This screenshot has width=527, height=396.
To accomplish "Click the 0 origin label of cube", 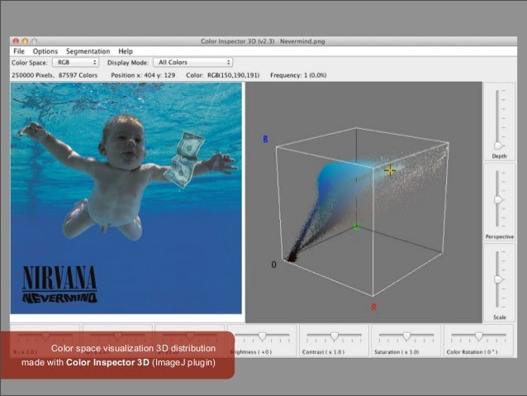I will (x=274, y=265).
